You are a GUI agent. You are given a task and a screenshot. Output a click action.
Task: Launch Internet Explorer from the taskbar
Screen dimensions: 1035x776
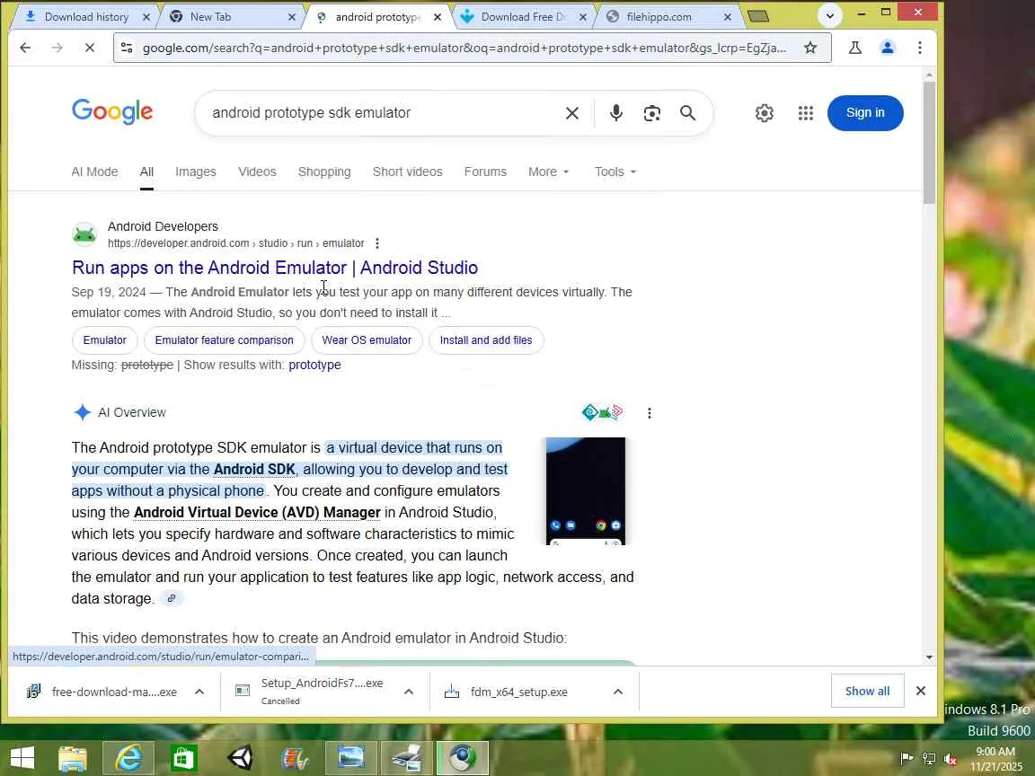pos(128,757)
